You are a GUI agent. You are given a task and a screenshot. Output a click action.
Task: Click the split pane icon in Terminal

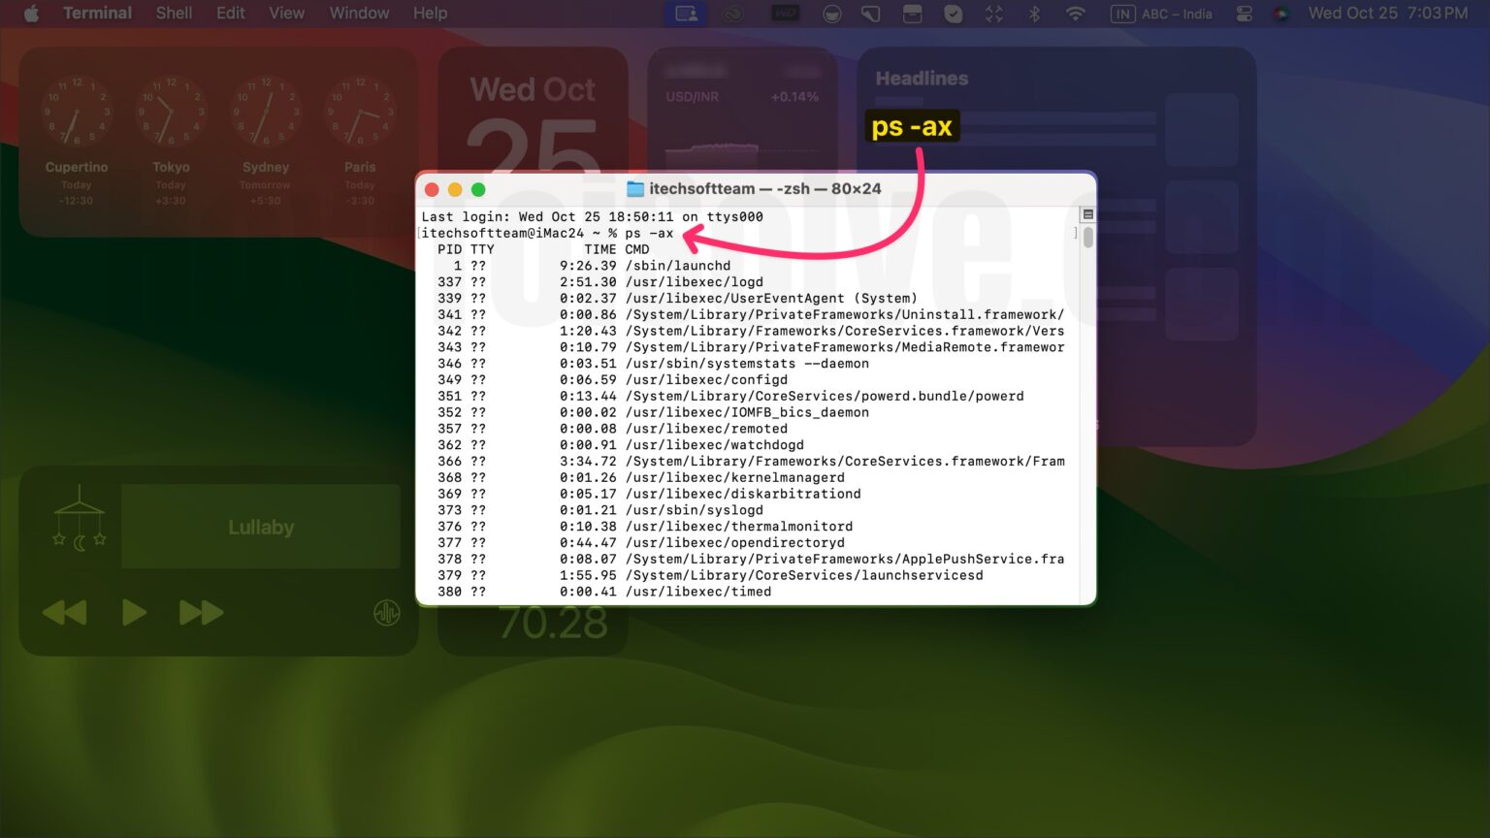(x=1087, y=214)
